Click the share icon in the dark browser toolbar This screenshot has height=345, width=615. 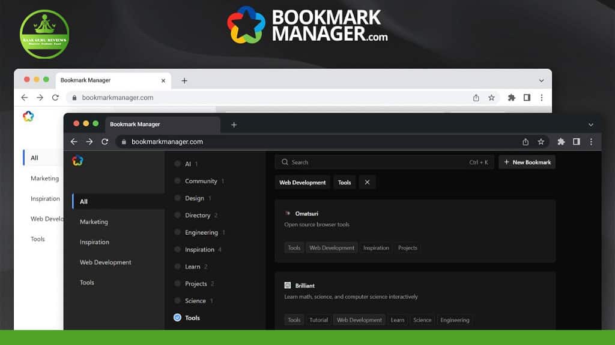[x=526, y=141]
